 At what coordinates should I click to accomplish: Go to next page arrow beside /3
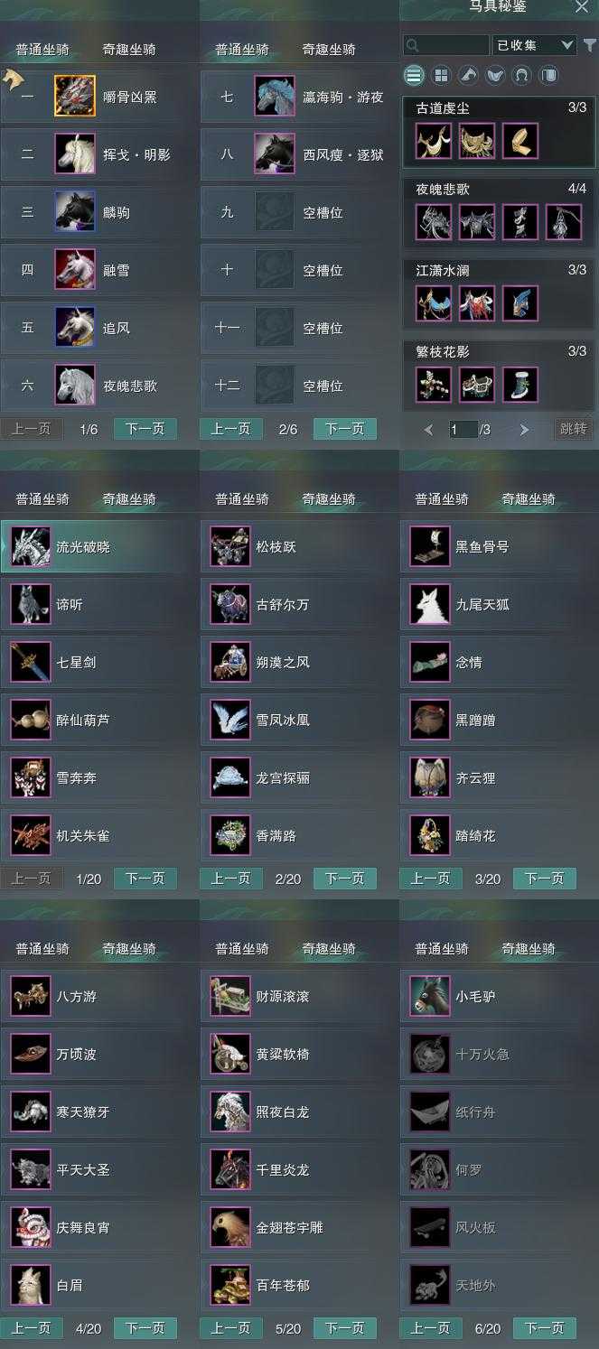(524, 430)
